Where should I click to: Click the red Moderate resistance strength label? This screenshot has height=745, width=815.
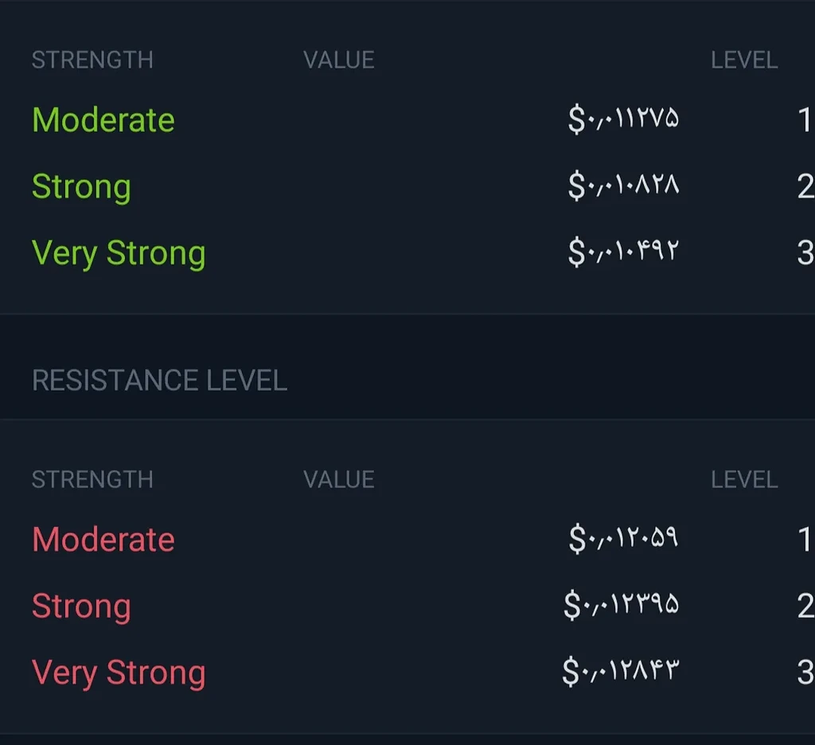tap(103, 540)
